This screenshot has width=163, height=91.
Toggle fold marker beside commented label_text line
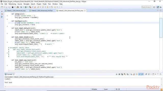point(7,53)
